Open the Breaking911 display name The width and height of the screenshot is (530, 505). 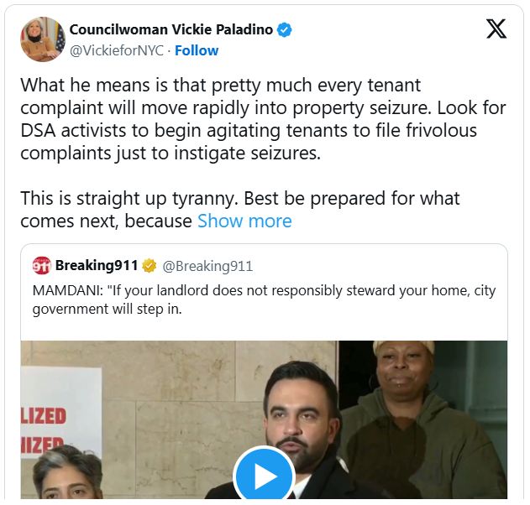pyautogui.click(x=96, y=266)
